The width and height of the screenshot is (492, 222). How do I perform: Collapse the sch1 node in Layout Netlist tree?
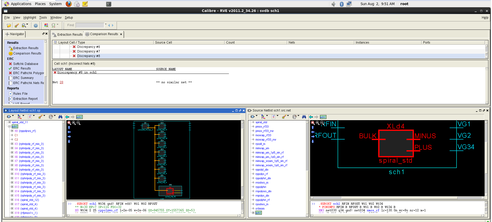click(9, 127)
